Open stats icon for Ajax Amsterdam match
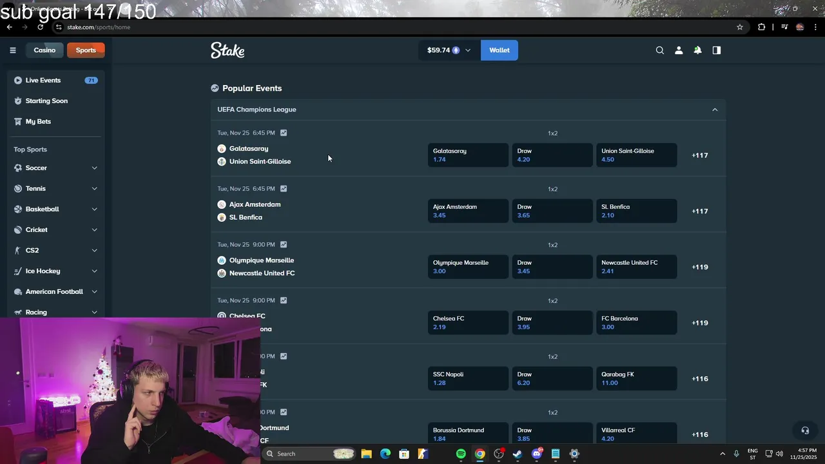The image size is (825, 464). [x=284, y=189]
